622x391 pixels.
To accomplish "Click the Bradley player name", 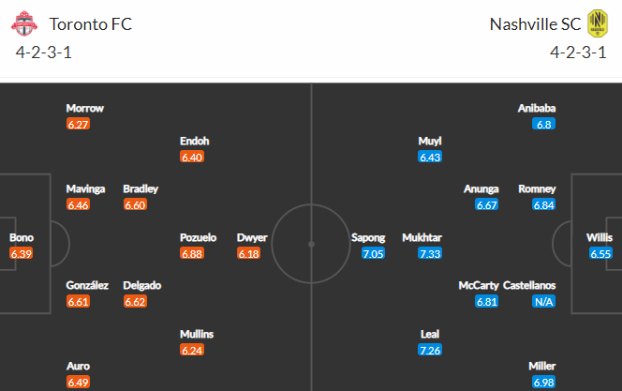I will click(x=141, y=188).
